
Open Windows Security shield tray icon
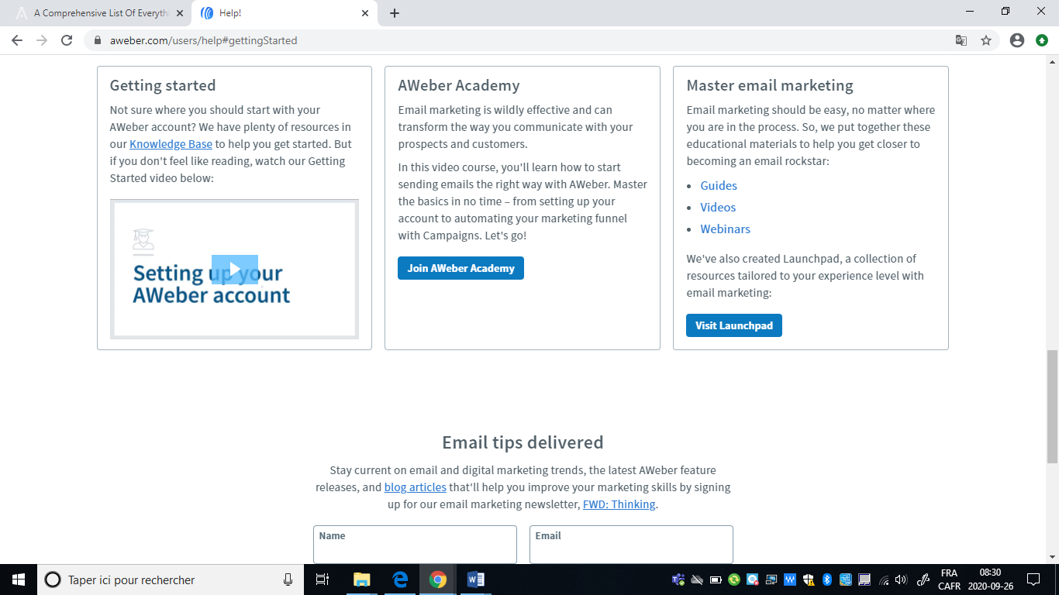[x=809, y=580]
